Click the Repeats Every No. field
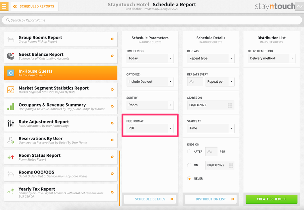The width and height of the screenshot is (304, 210). click(x=195, y=82)
